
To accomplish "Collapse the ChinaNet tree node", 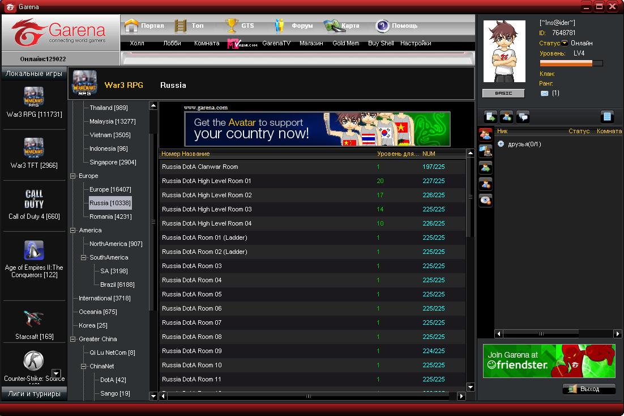I will pyautogui.click(x=84, y=366).
